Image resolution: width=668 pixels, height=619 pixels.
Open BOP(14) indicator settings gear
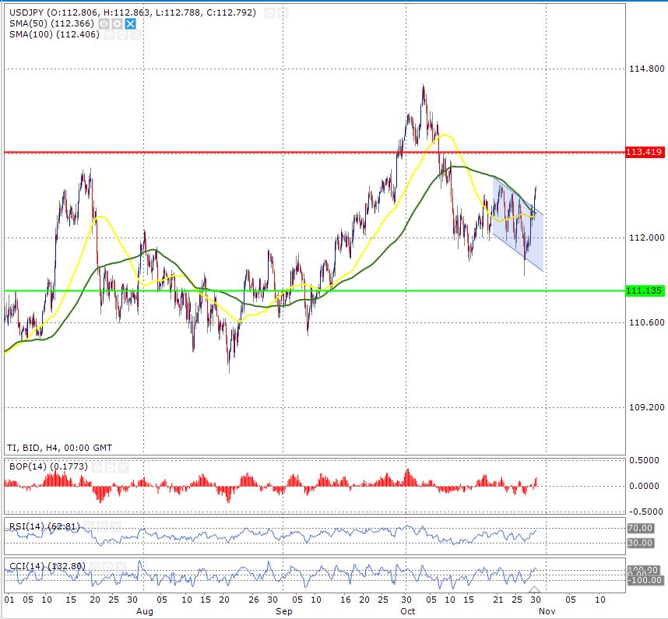(x=110, y=466)
